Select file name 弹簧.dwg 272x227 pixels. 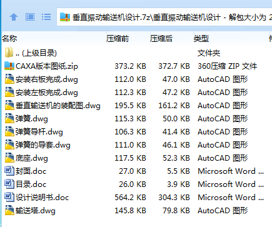(32, 119)
